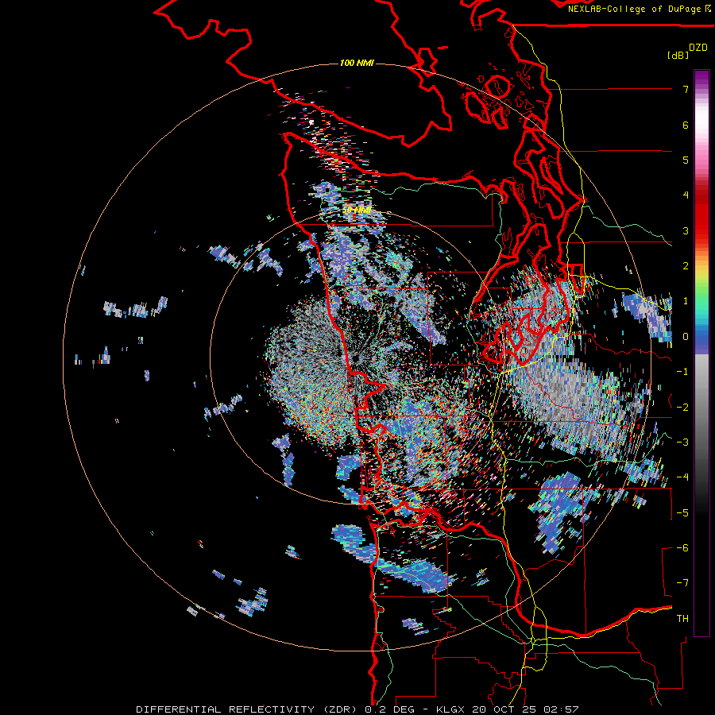This screenshot has width=715, height=715.
Task: Click DIFFERENTIAL REFLECTIVITY (ZDR) in the caption
Action: pyautogui.click(x=248, y=709)
